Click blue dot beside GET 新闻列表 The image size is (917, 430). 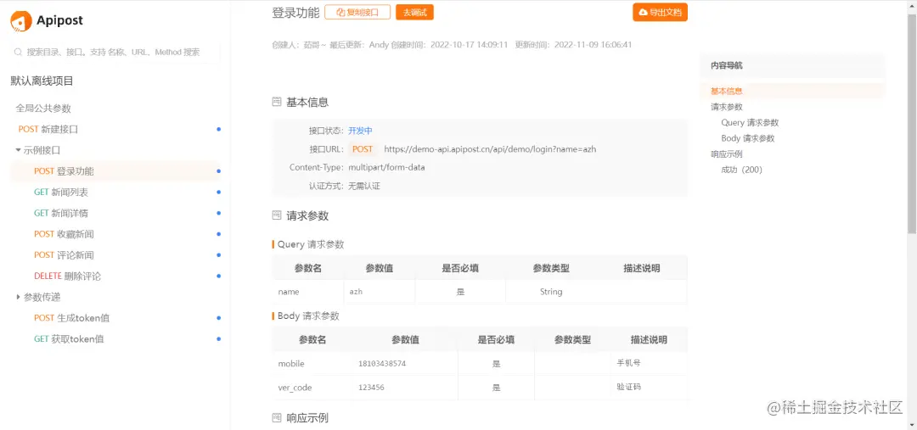click(x=219, y=193)
